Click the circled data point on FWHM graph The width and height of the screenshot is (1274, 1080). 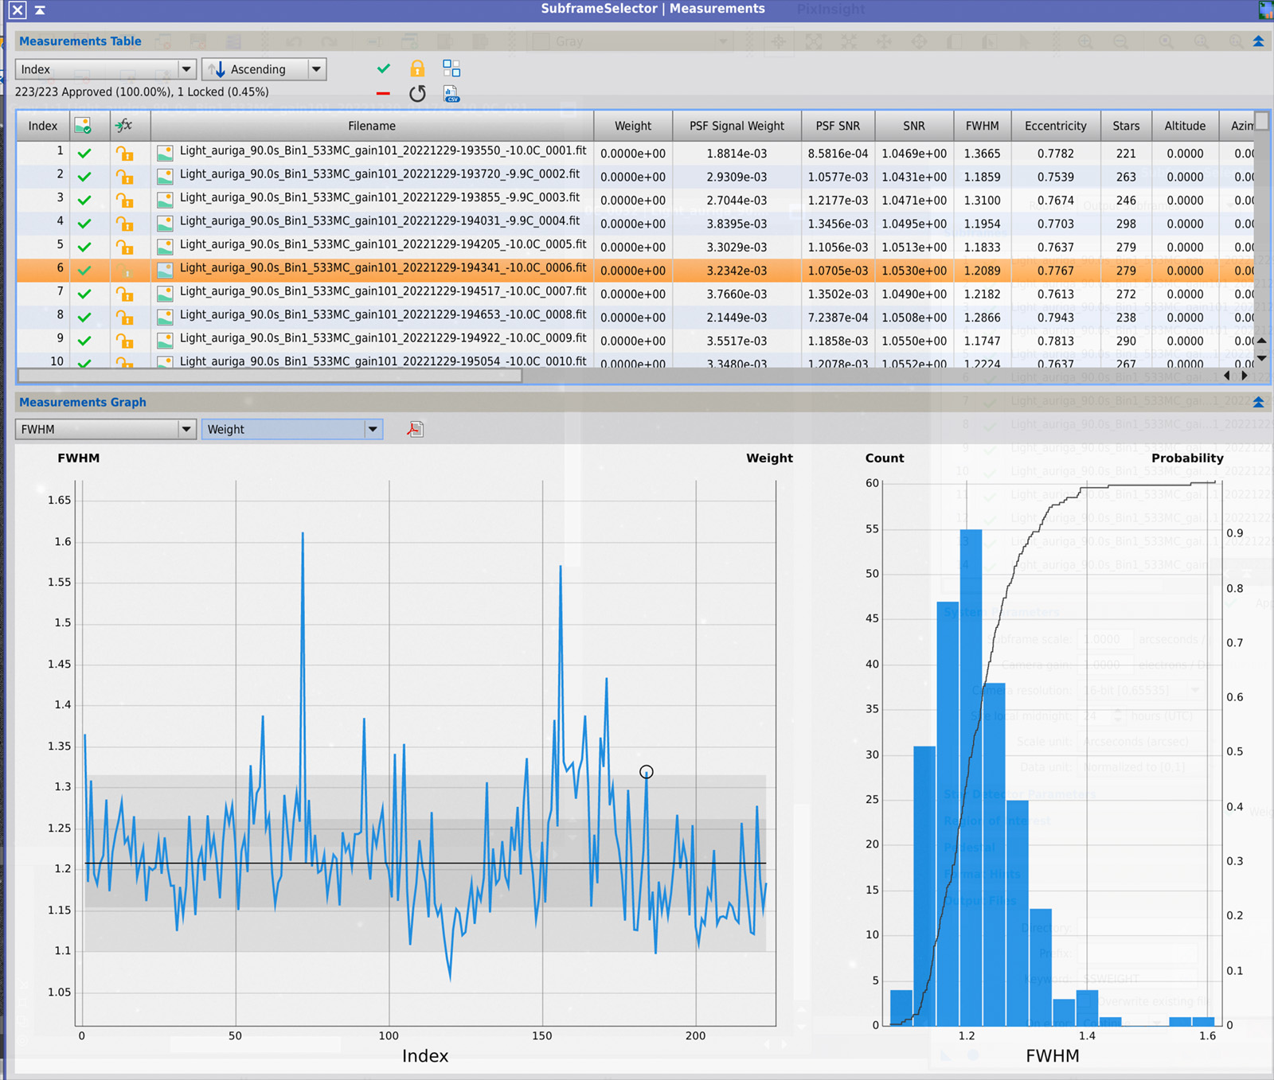point(647,772)
